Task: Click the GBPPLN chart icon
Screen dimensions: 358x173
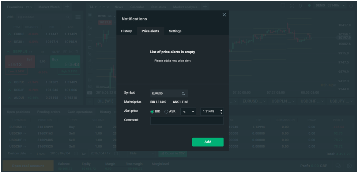Action: pyautogui.click(x=71, y=52)
